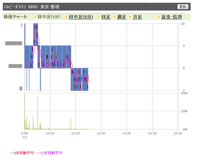Click the 12:00 time axis label

(x=101, y=133)
